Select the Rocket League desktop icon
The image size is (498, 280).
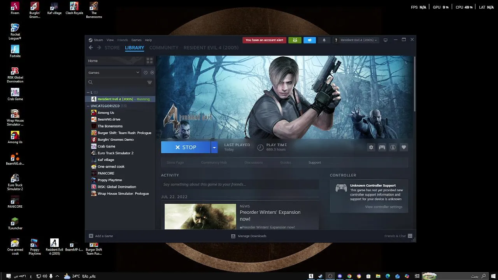(x=15, y=31)
